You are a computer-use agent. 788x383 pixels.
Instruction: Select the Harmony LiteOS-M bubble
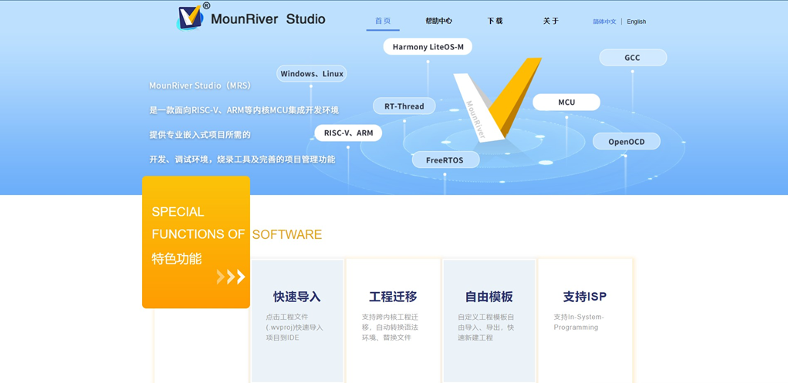428,47
